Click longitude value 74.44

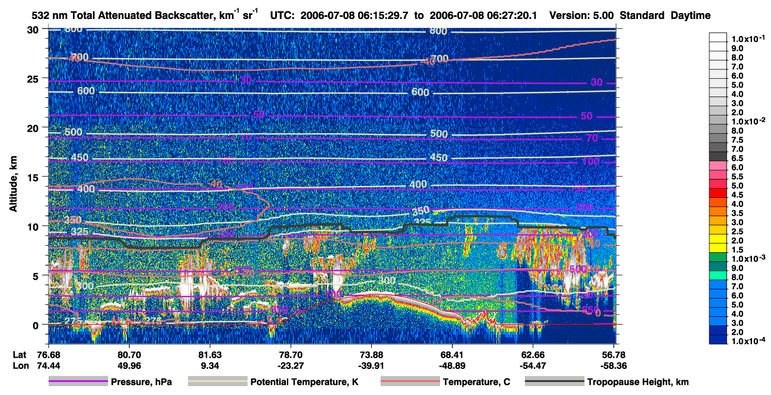pos(47,365)
